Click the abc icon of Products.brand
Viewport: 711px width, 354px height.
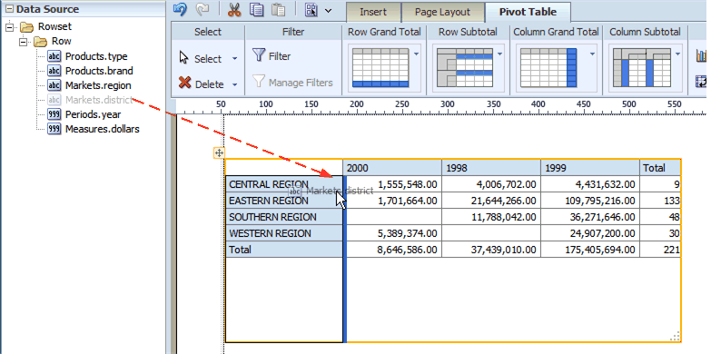click(54, 71)
